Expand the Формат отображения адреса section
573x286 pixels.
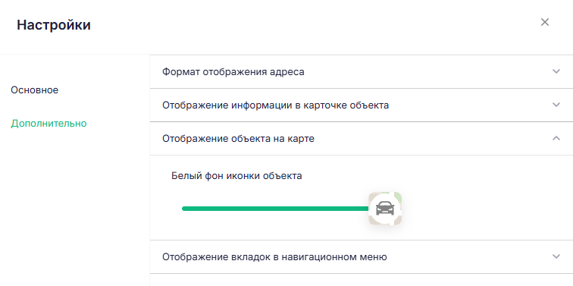[362, 71]
